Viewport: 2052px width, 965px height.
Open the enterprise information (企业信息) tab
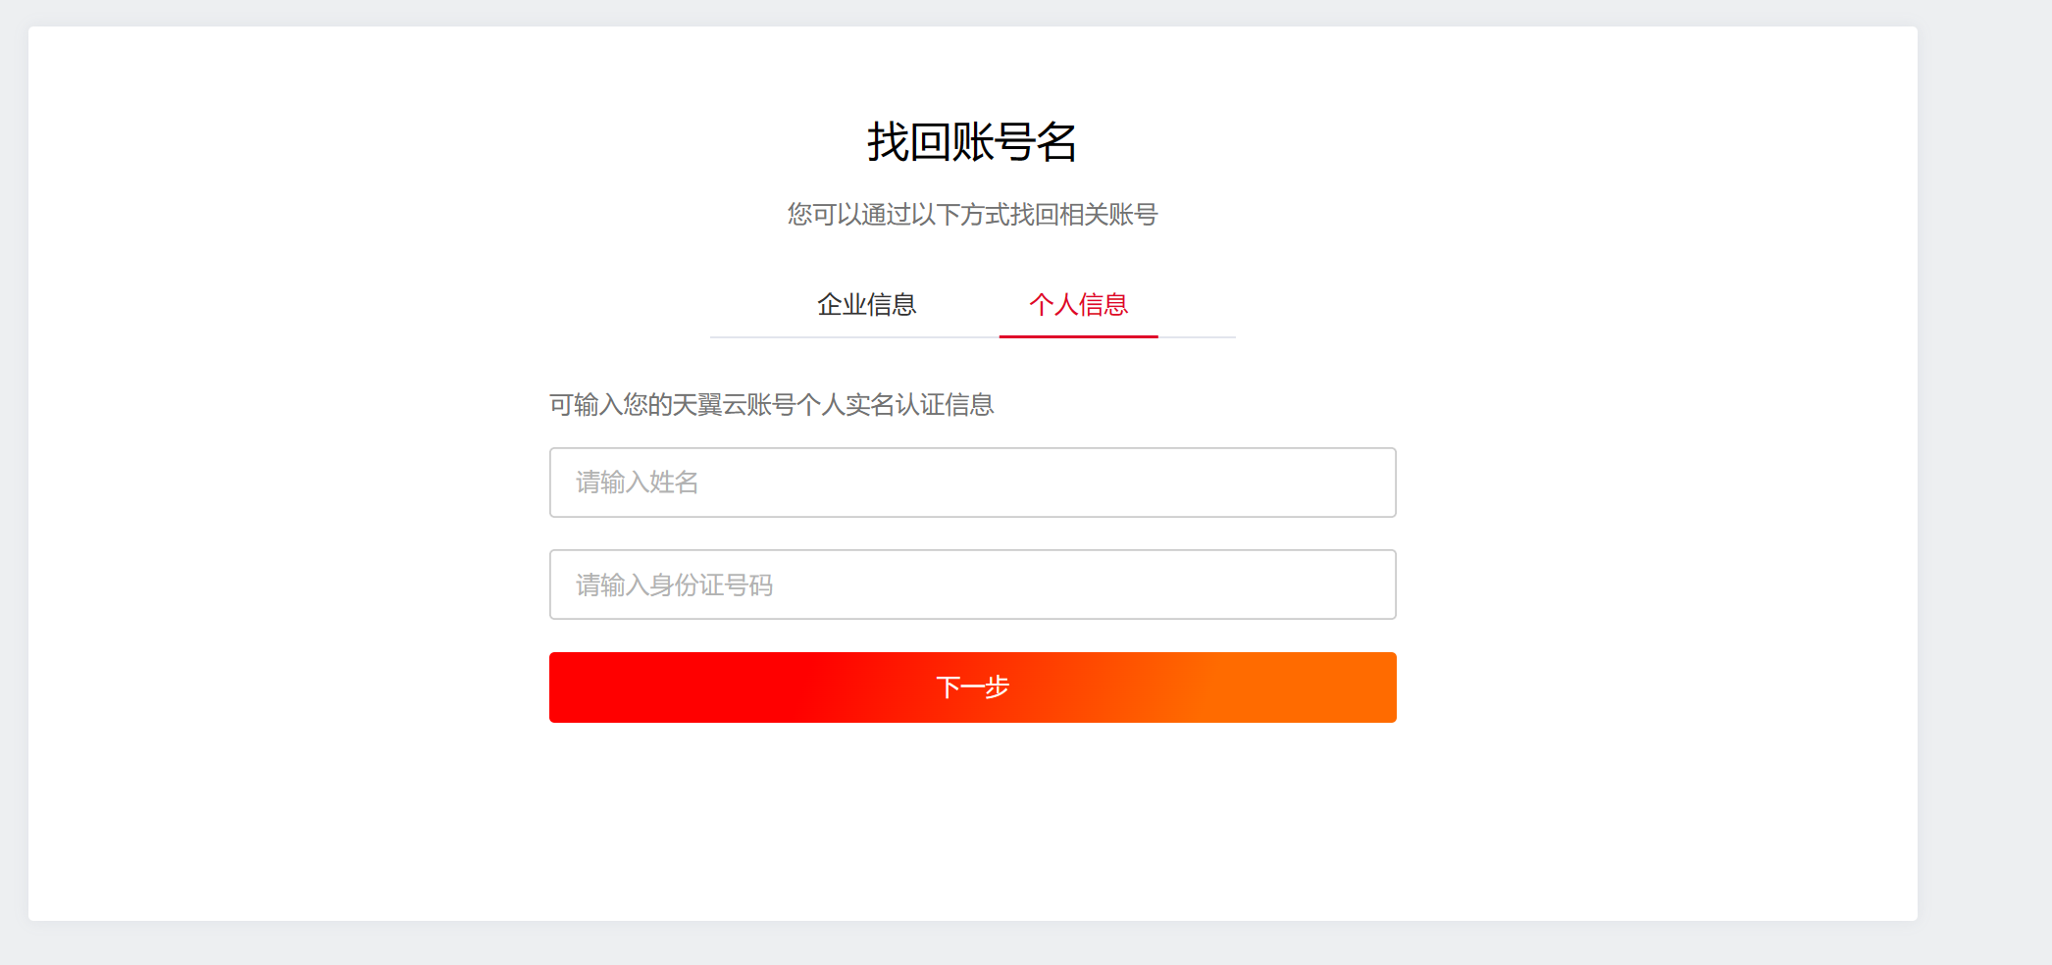click(x=866, y=305)
